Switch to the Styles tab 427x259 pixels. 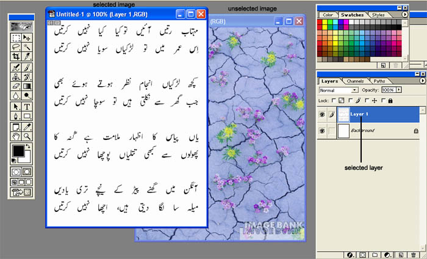click(379, 15)
